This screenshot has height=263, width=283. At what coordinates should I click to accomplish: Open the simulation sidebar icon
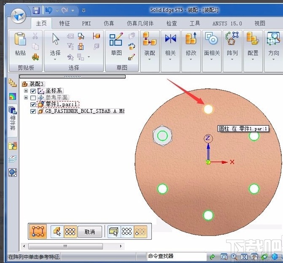[13, 96]
